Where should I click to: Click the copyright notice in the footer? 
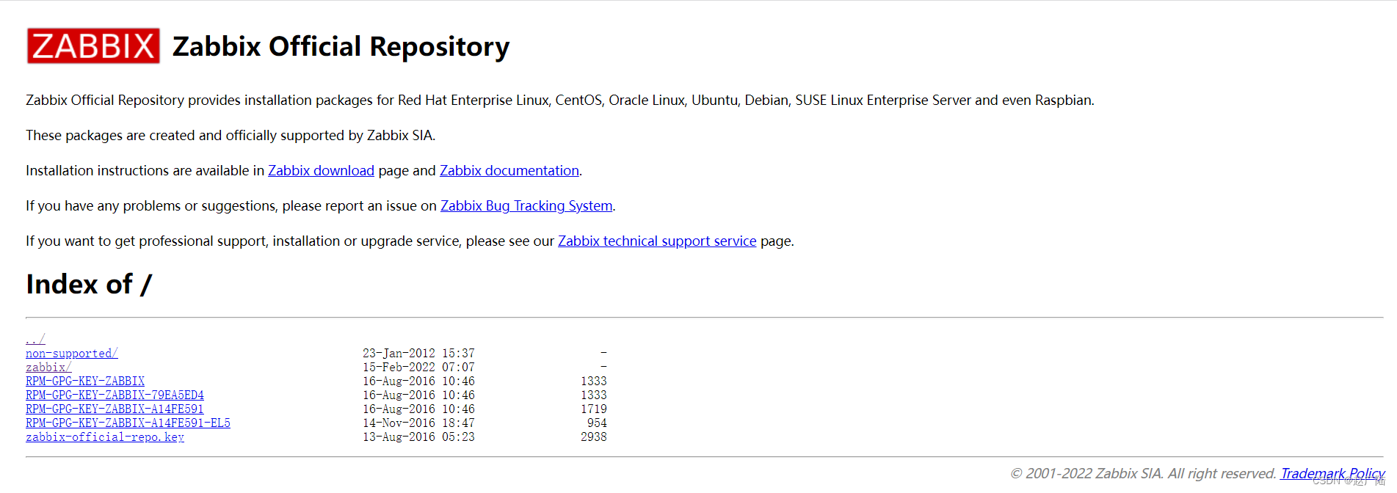(x=1143, y=474)
